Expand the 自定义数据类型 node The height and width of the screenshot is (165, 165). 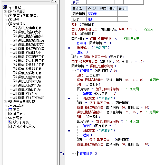coord(5,102)
